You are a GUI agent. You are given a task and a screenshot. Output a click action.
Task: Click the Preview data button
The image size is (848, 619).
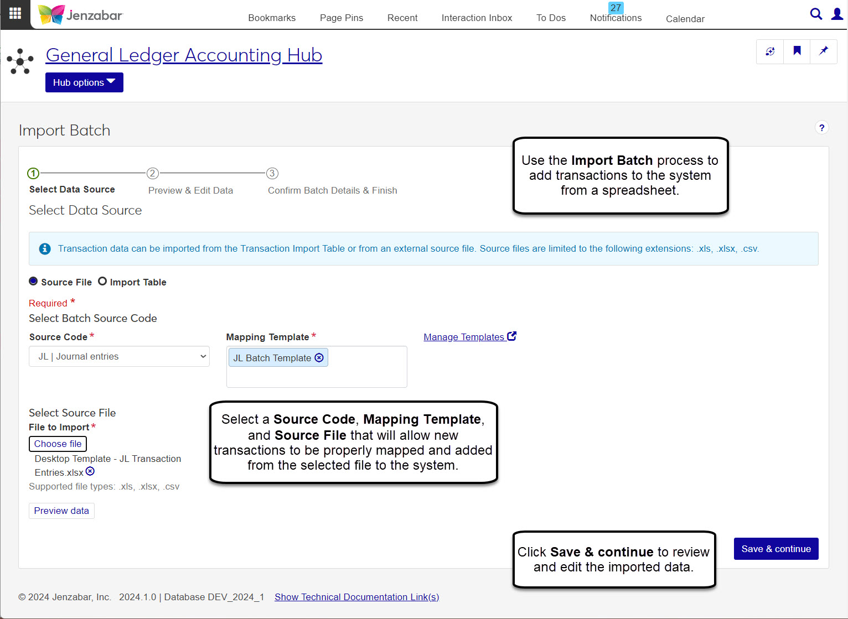pyautogui.click(x=61, y=511)
